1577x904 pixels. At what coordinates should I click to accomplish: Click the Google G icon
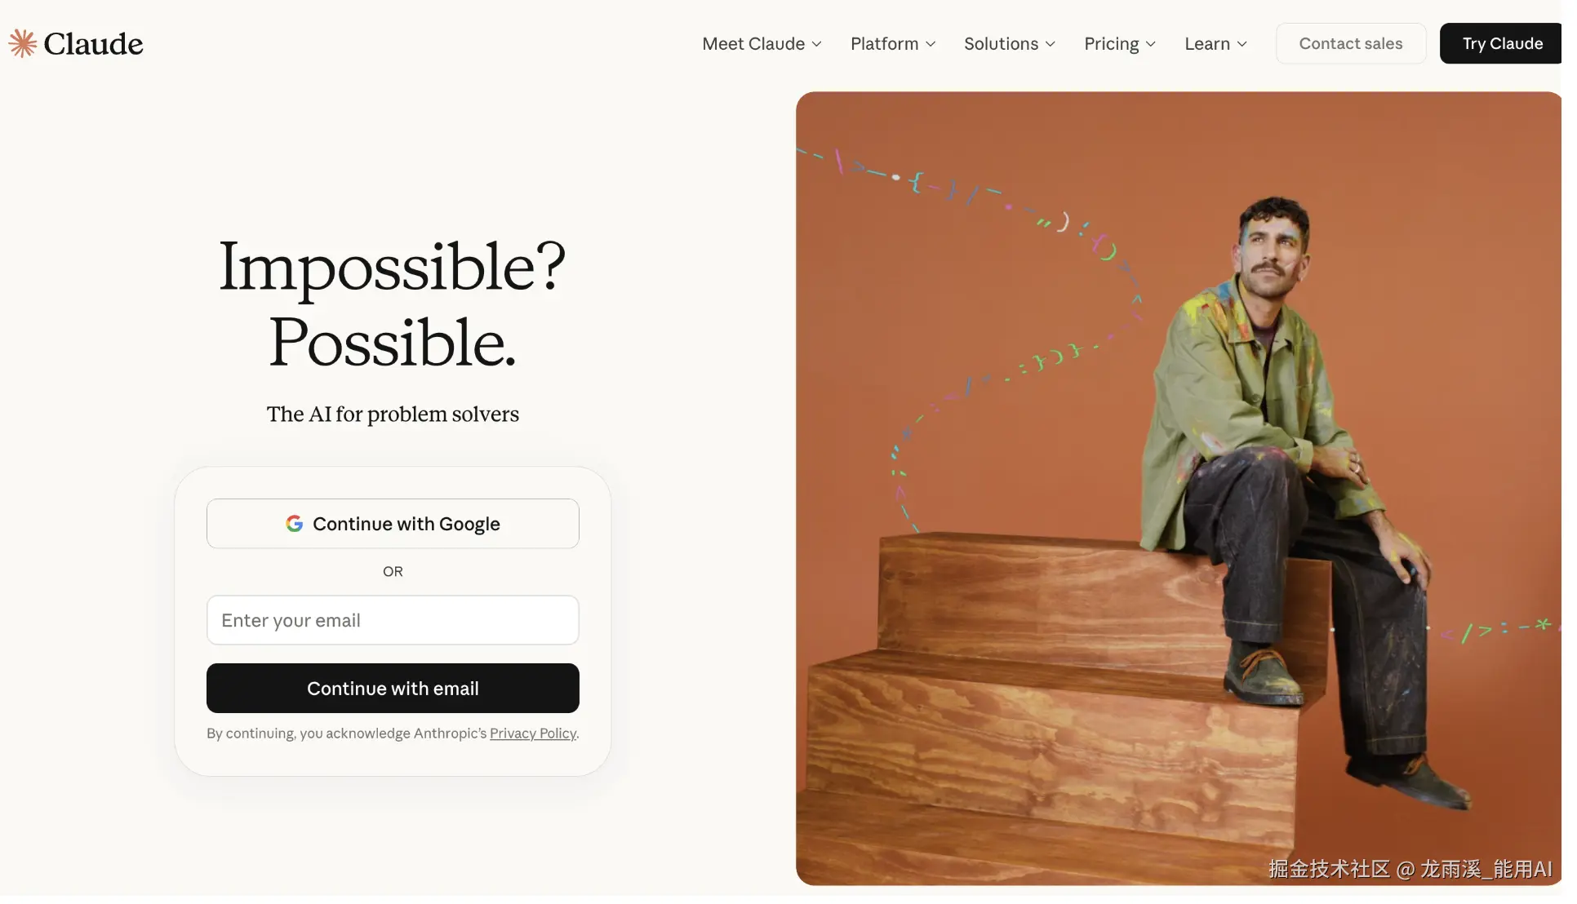point(295,524)
